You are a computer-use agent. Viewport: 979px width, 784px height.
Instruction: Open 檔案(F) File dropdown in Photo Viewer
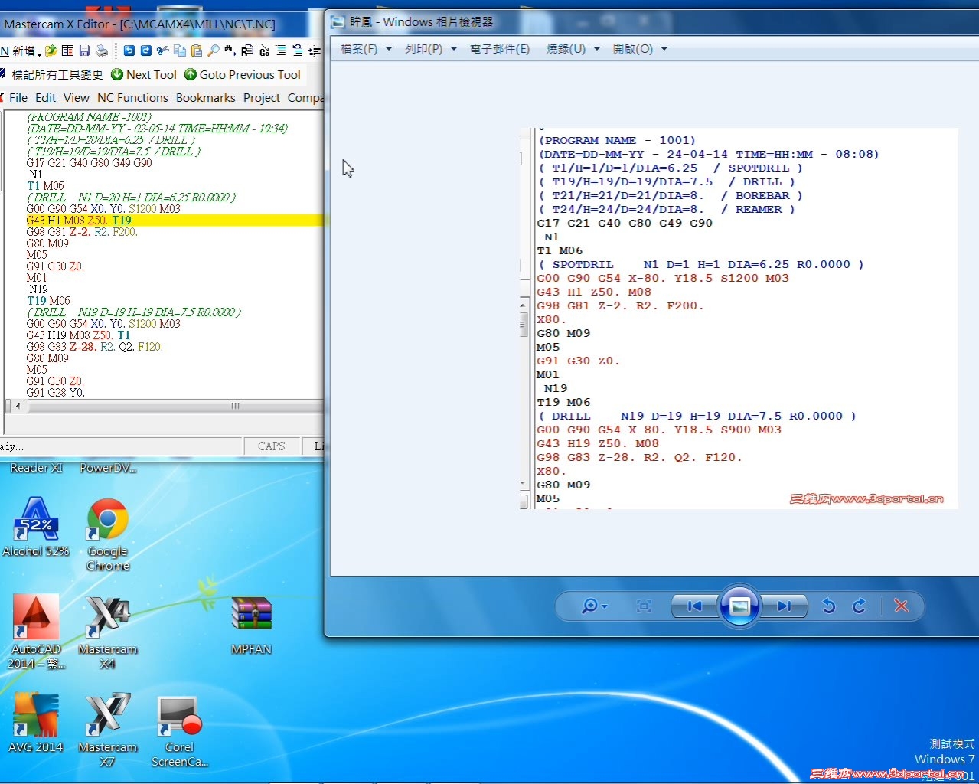point(366,49)
